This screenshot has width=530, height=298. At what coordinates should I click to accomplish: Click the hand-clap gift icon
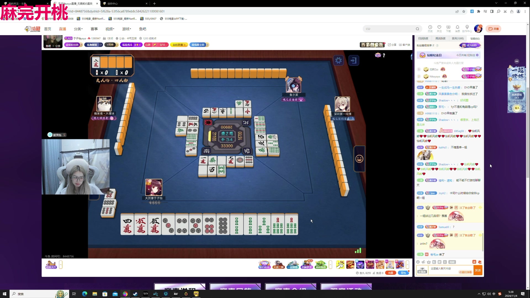(340, 265)
